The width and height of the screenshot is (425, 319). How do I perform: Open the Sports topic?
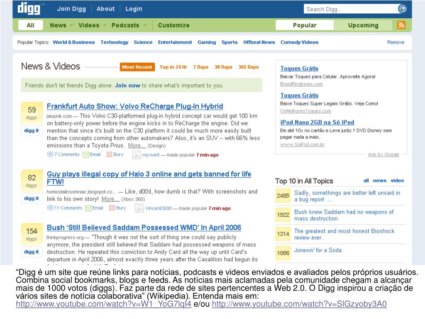pyautogui.click(x=229, y=42)
